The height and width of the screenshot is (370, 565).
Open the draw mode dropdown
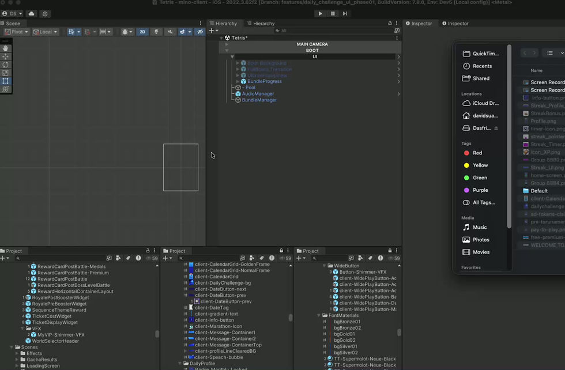coord(127,32)
